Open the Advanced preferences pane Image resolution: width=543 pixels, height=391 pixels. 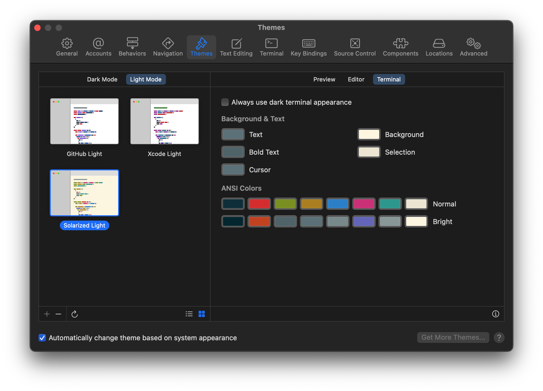[474, 47]
